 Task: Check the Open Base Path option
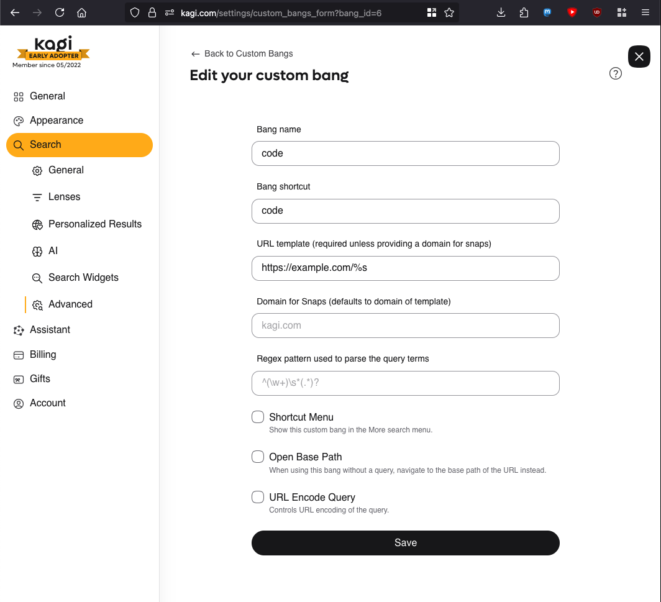click(258, 457)
